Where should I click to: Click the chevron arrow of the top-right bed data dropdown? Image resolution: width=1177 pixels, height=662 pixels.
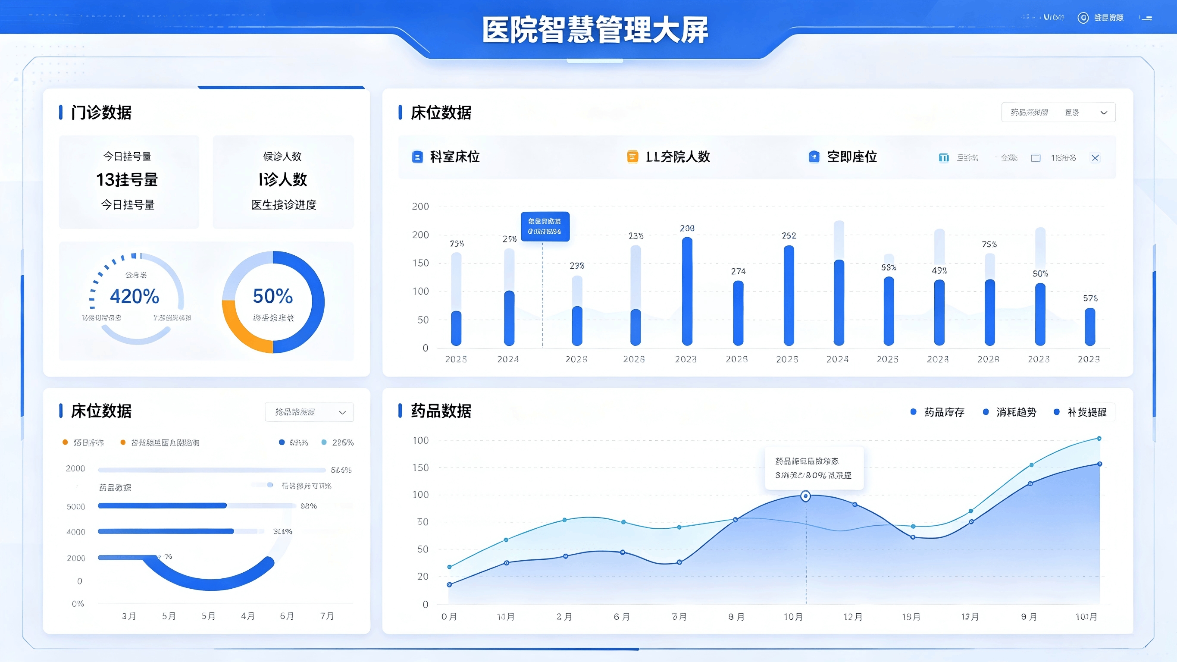[1104, 113]
